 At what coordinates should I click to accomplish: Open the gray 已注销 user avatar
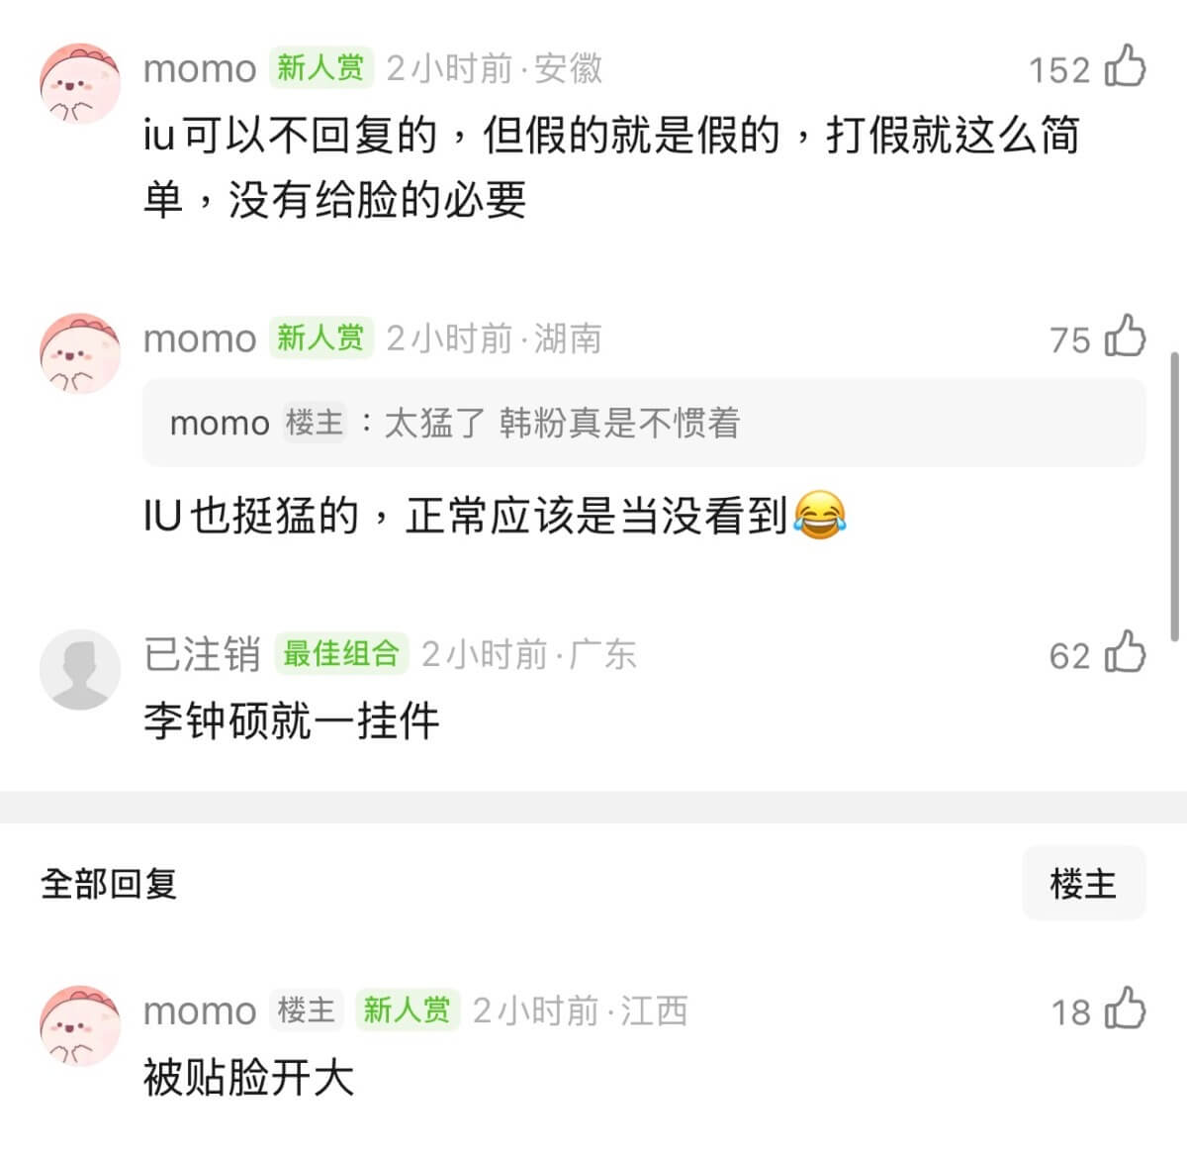click(x=79, y=669)
